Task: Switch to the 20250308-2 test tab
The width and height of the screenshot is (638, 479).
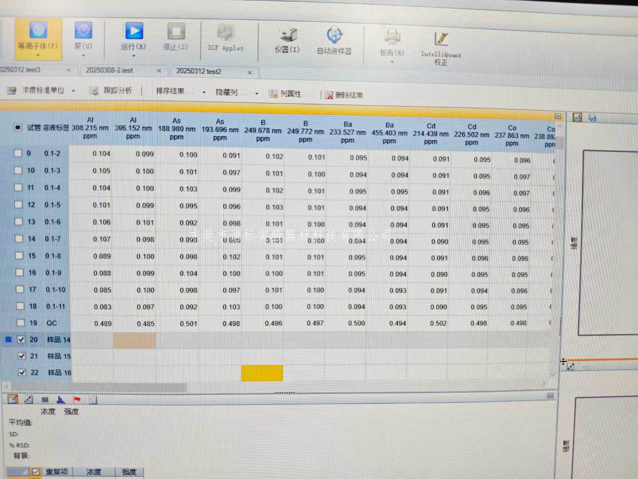Action: tap(109, 70)
